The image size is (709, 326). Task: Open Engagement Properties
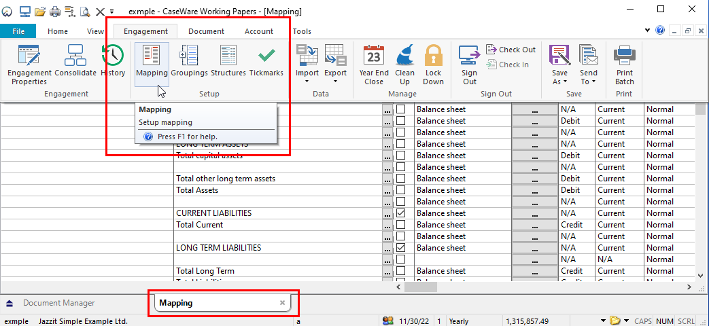[x=29, y=65]
